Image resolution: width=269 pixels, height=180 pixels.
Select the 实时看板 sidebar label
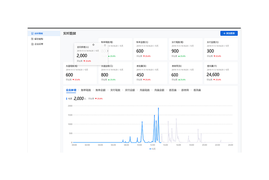pyautogui.click(x=39, y=33)
